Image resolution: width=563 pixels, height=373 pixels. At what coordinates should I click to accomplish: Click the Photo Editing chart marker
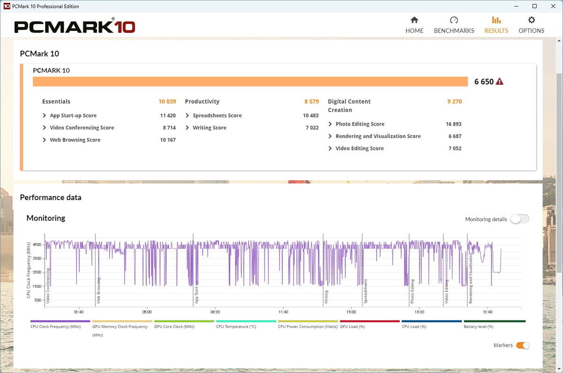coord(412,291)
